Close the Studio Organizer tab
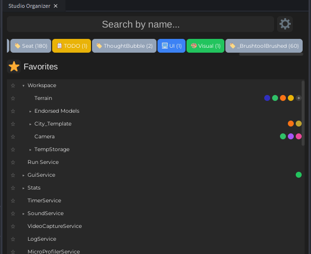The width and height of the screenshot is (311, 254). [56, 6]
